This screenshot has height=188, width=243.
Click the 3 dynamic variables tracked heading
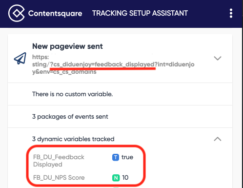(73, 139)
